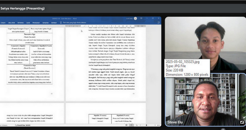
Task: Click the bold italic quoted paragraph
Action: pyautogui.click(x=111, y=77)
